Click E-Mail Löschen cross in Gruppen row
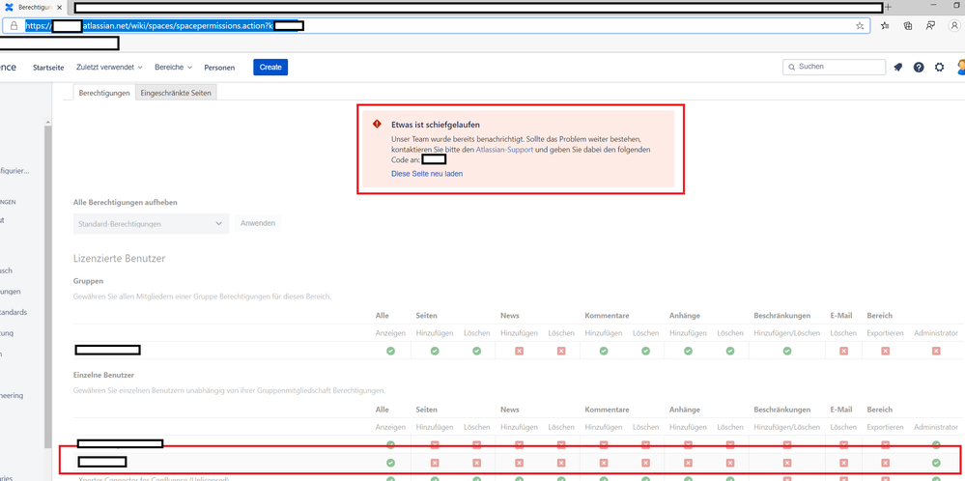965x481 pixels. (843, 351)
